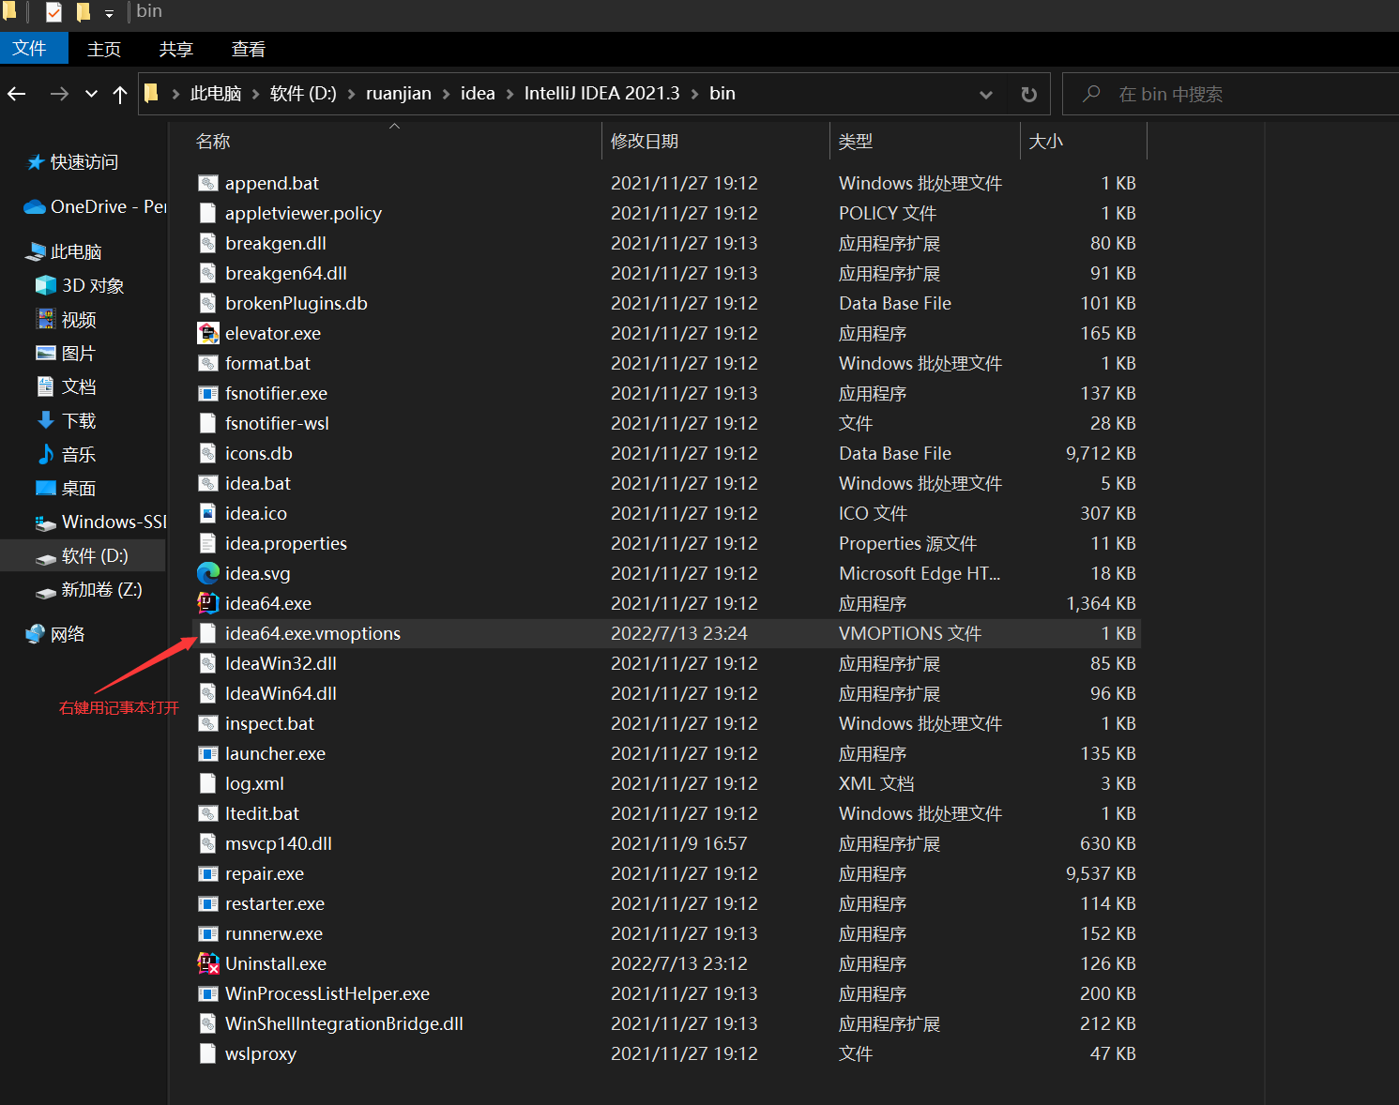1399x1105 pixels.
Task: Click the refresh button beside address bar
Action: 1028,94
